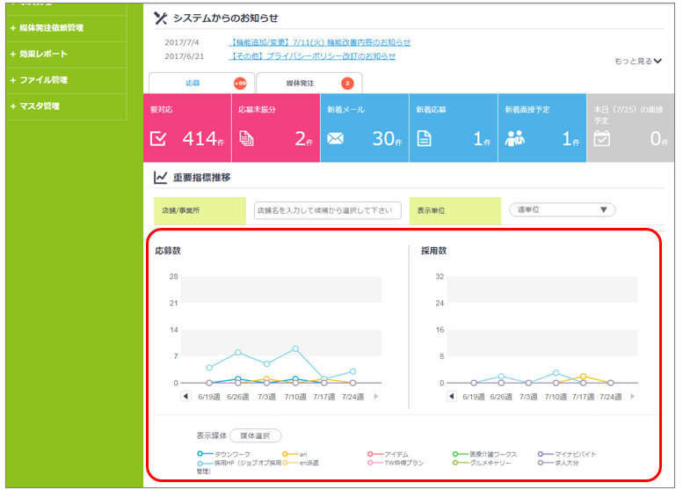Open the 週単位 display unit dropdown
Image resolution: width=683 pixels, height=490 pixels.
point(562,210)
